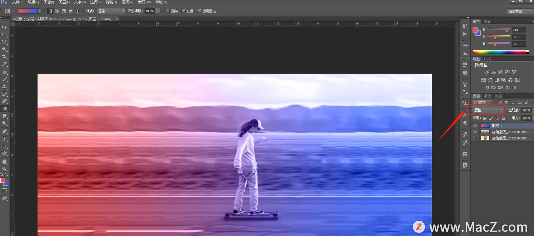Screen dimensions: 534x236
Task: Add Color Balance adjustment
Action: click(x=490, y=80)
